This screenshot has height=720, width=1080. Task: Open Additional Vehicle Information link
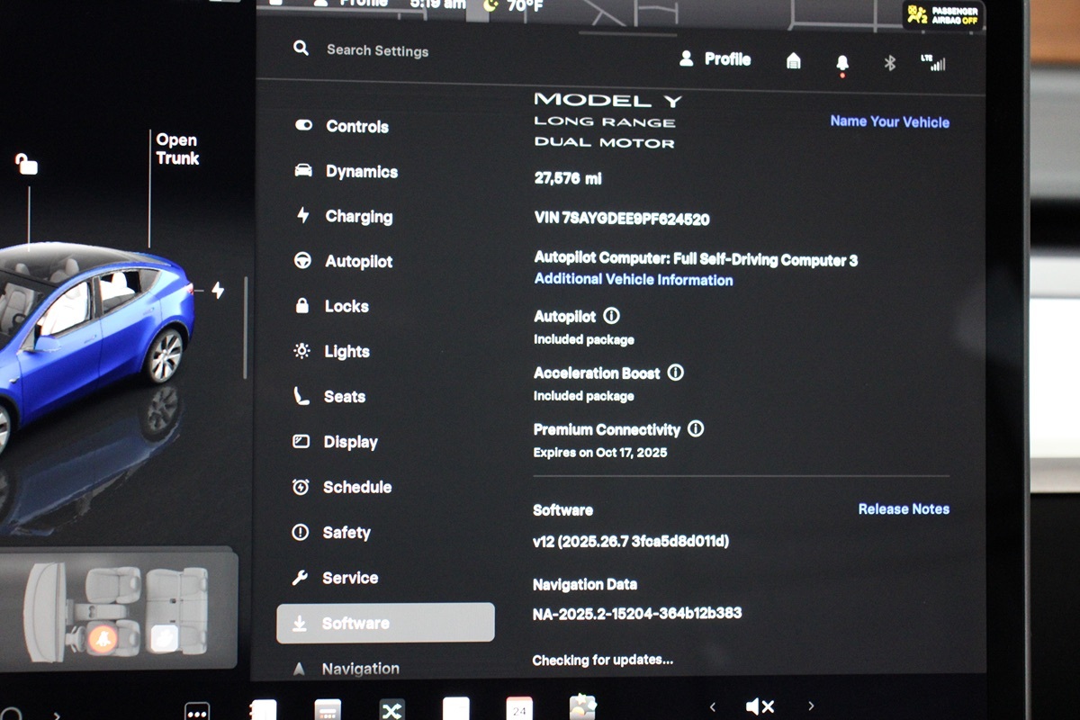pos(634,280)
